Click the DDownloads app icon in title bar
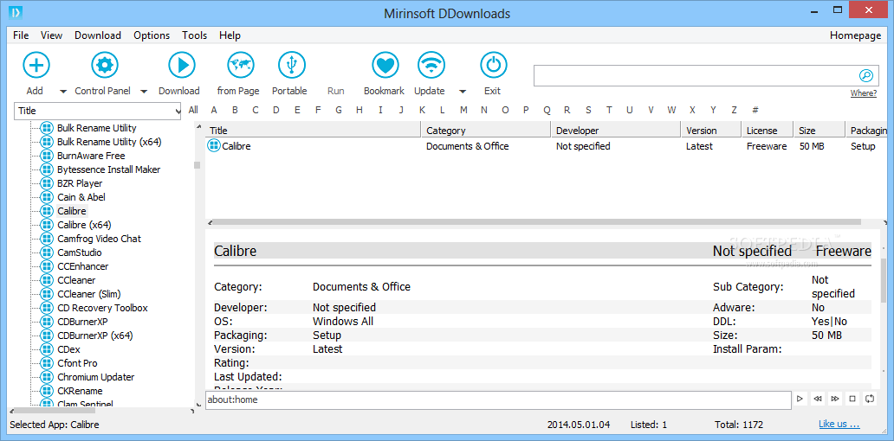 [x=16, y=11]
